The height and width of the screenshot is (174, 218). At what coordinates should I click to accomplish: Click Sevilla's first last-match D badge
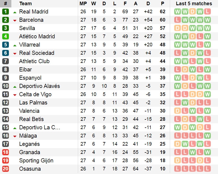(x=177, y=28)
